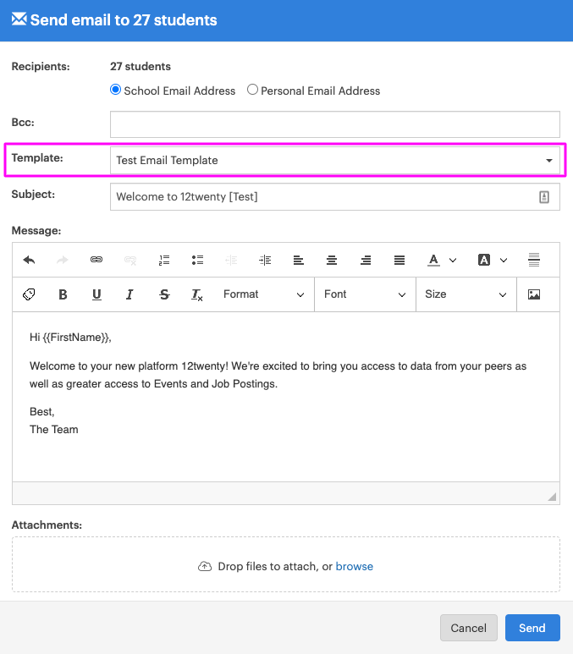Open the Font dropdown
The height and width of the screenshot is (654, 573).
[365, 294]
